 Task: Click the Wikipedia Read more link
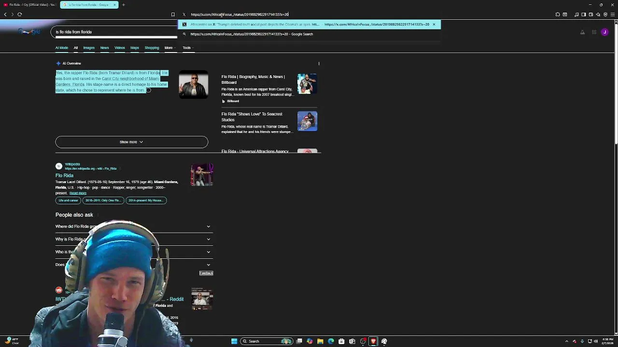(78, 193)
